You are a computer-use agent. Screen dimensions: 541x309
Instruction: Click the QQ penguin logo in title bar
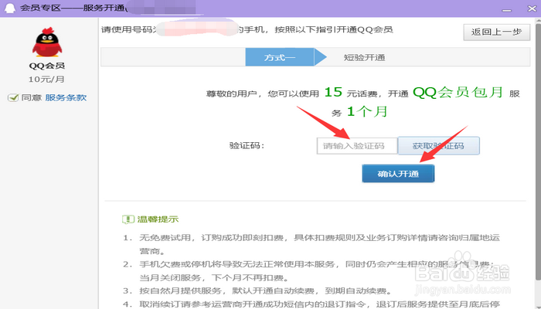click(x=9, y=8)
